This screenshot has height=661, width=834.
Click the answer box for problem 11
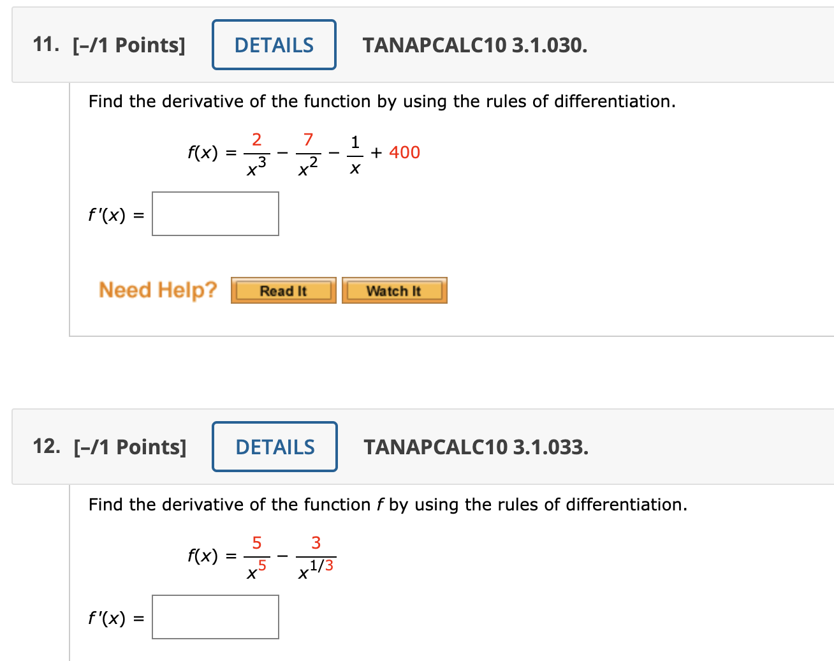[x=215, y=213]
